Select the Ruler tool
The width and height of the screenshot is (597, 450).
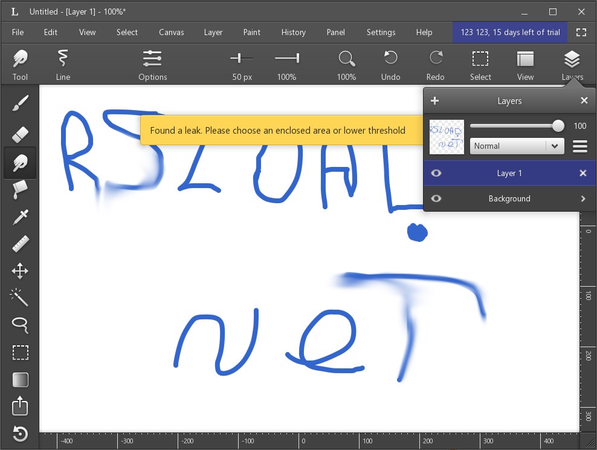[20, 244]
